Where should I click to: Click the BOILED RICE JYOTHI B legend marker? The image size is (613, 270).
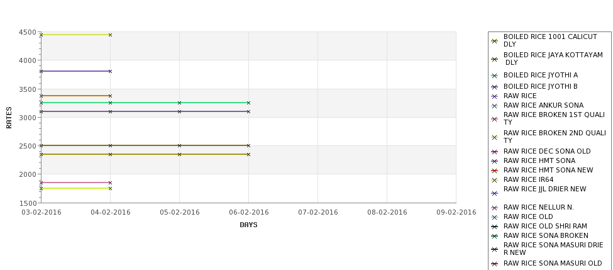495,87
